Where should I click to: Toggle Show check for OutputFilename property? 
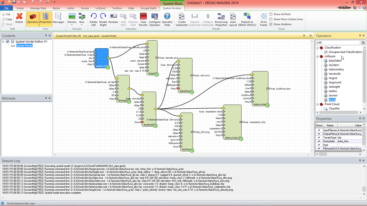(319, 134)
